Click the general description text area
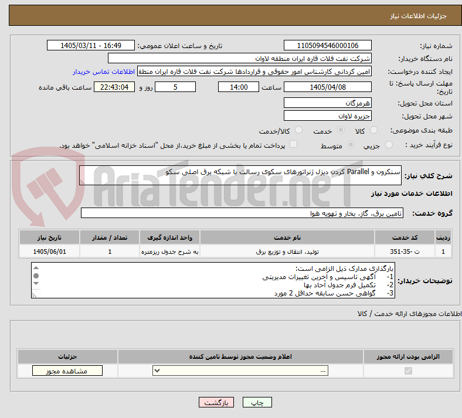 tap(240, 175)
